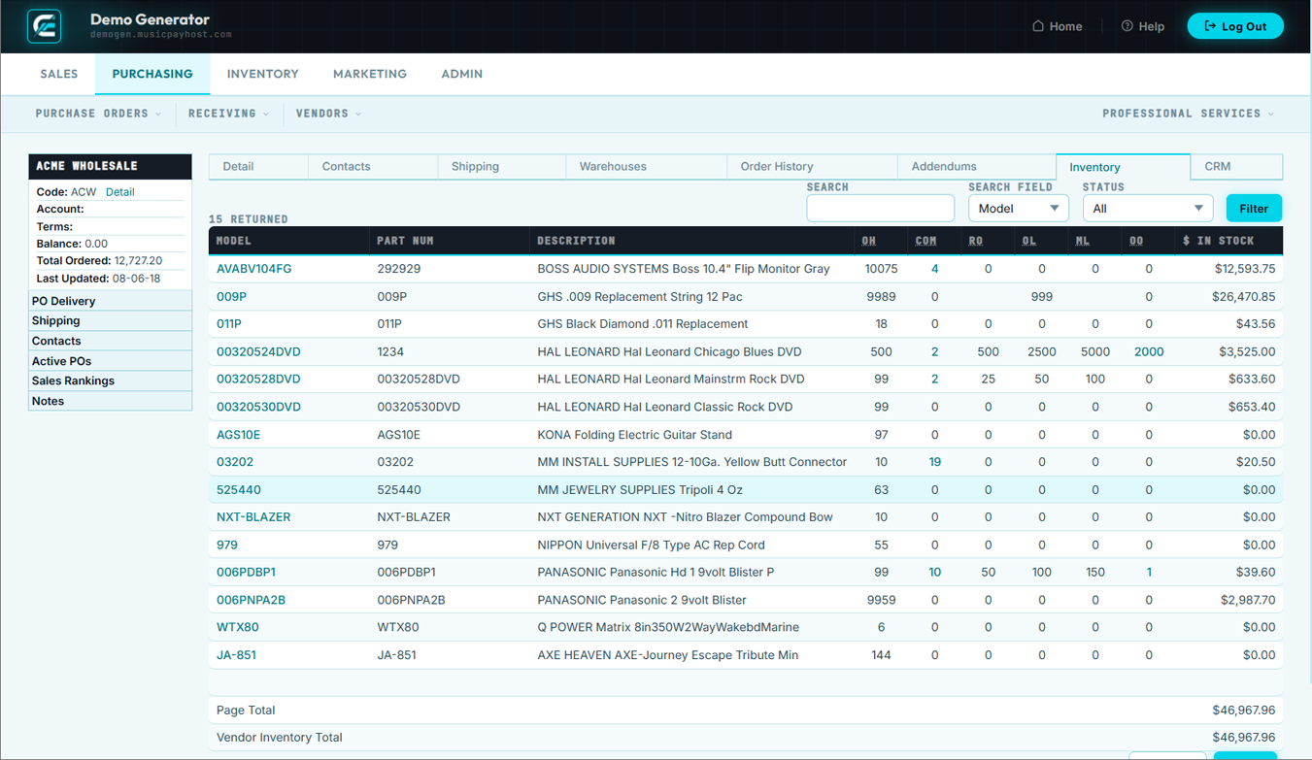The width and height of the screenshot is (1312, 760).
Task: Open model 006PNPA2B link
Action: click(x=251, y=600)
